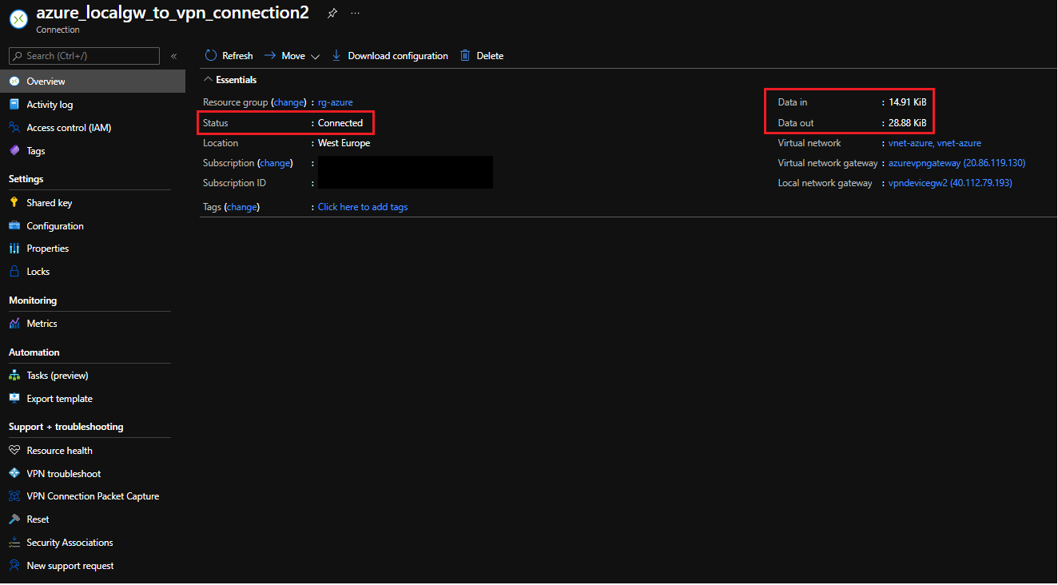1058x585 pixels.
Task: Click the Locks padlock icon
Action: [14, 272]
